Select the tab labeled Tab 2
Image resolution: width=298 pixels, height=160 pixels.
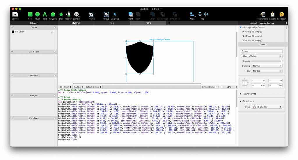pyautogui.click(x=148, y=23)
